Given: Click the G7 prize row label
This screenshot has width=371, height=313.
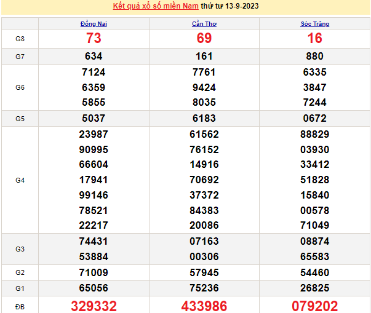Looking at the screenshot, I should (x=20, y=57).
